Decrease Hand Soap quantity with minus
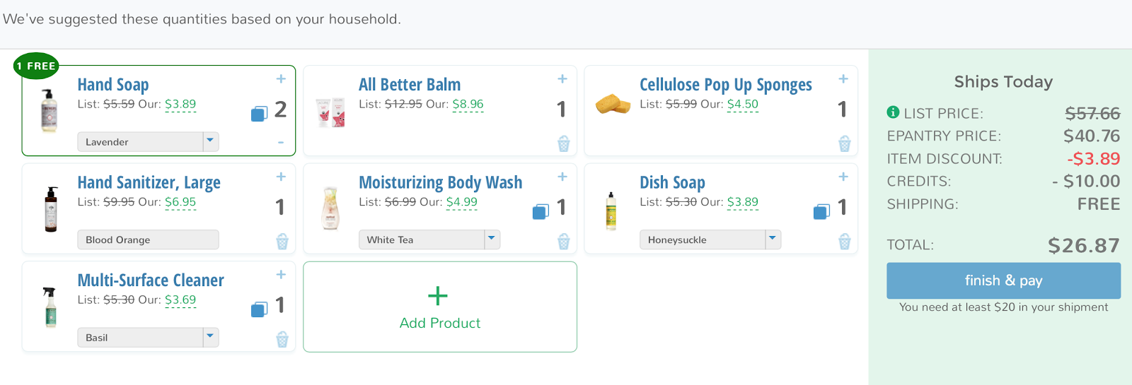The width and height of the screenshot is (1132, 385). 281,143
